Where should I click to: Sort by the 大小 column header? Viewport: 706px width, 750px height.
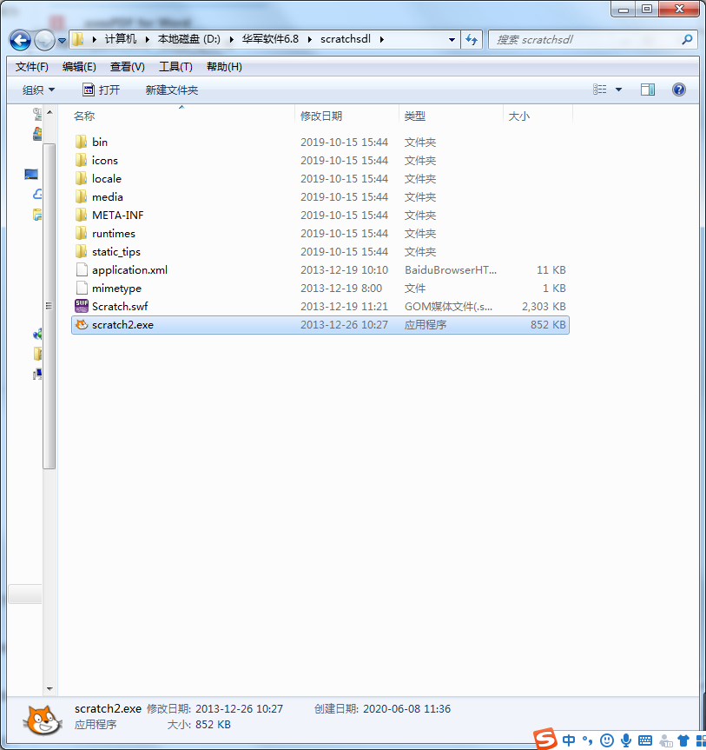[538, 116]
